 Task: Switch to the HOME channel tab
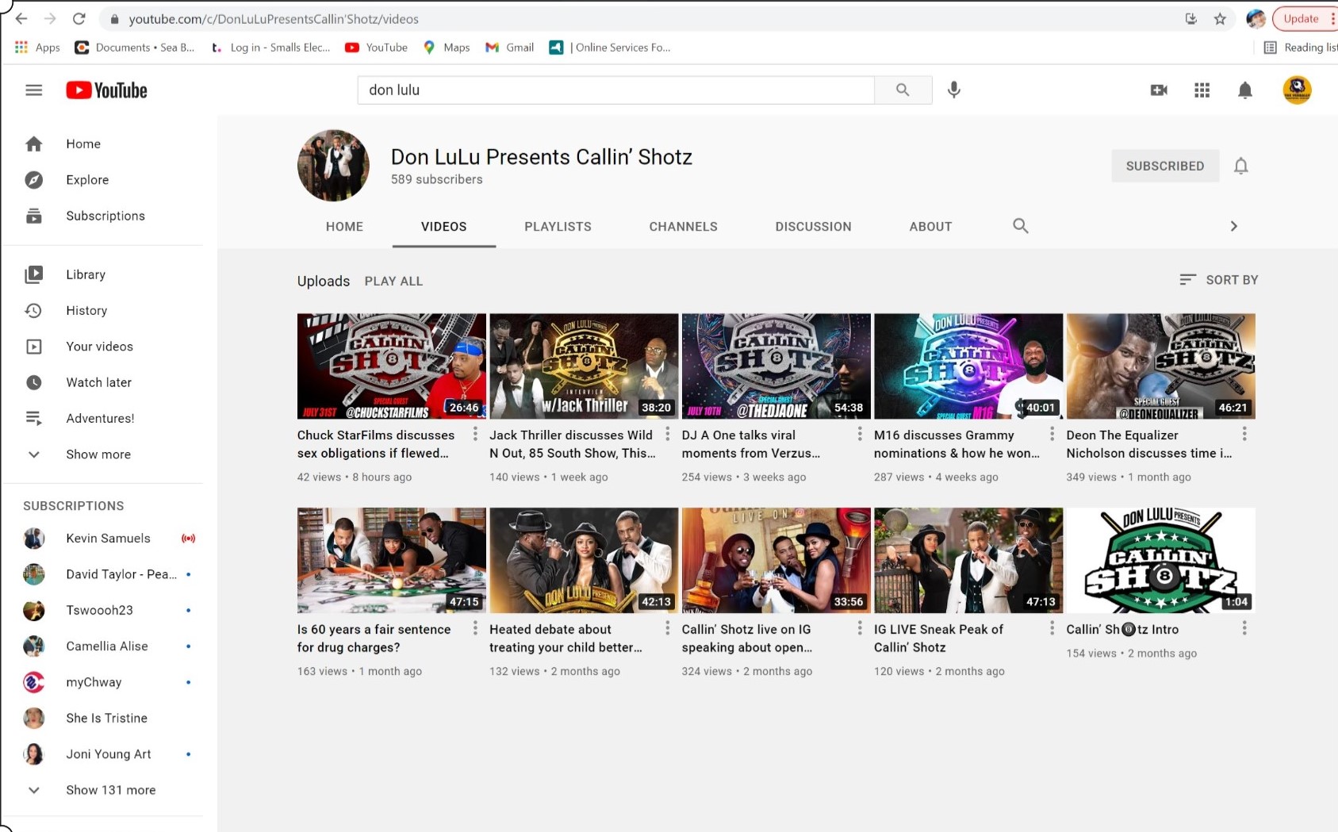tap(344, 226)
